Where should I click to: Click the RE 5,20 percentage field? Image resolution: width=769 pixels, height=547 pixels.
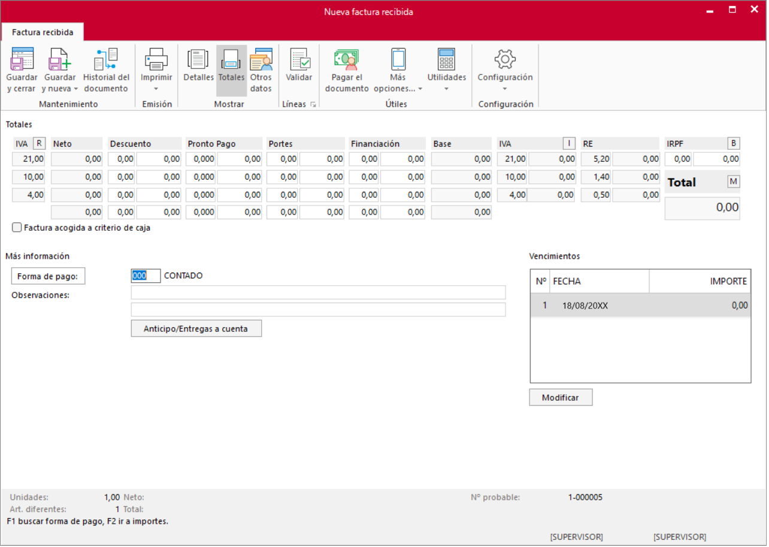click(x=596, y=159)
